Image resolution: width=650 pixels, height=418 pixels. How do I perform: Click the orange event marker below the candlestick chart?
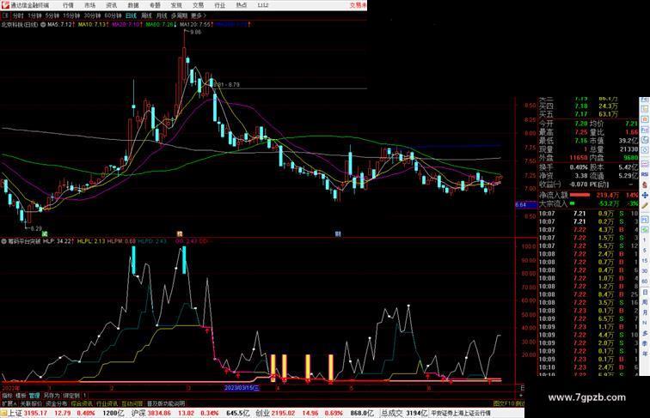click(x=180, y=234)
